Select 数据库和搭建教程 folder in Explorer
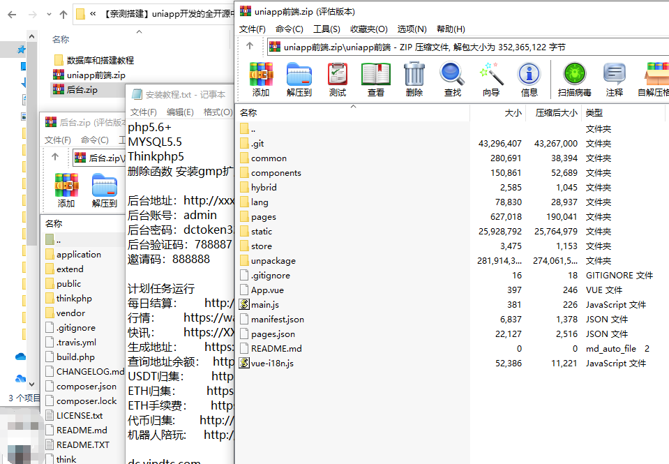The image size is (669, 464). [x=100, y=60]
